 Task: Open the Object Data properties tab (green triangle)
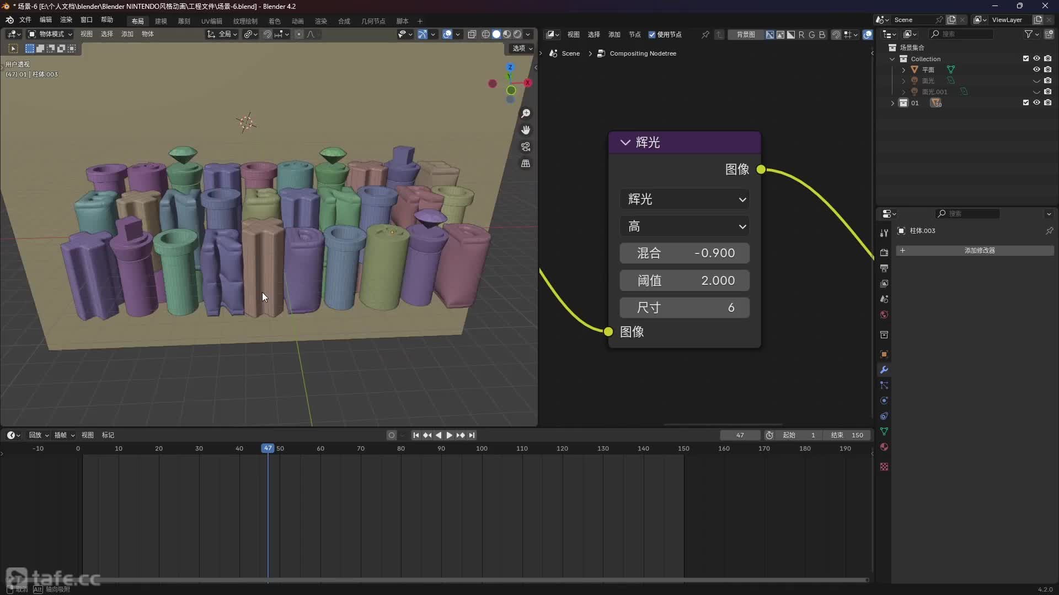coord(884,431)
